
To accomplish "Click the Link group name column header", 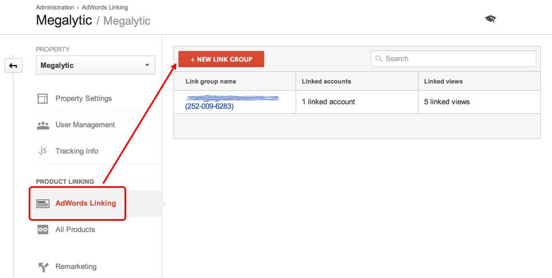I will (x=211, y=81).
